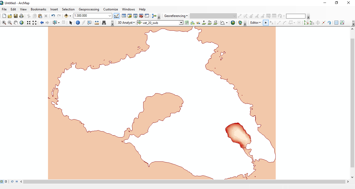The image size is (355, 189).
Task: Open the Bookmarks menu
Action: [38, 9]
